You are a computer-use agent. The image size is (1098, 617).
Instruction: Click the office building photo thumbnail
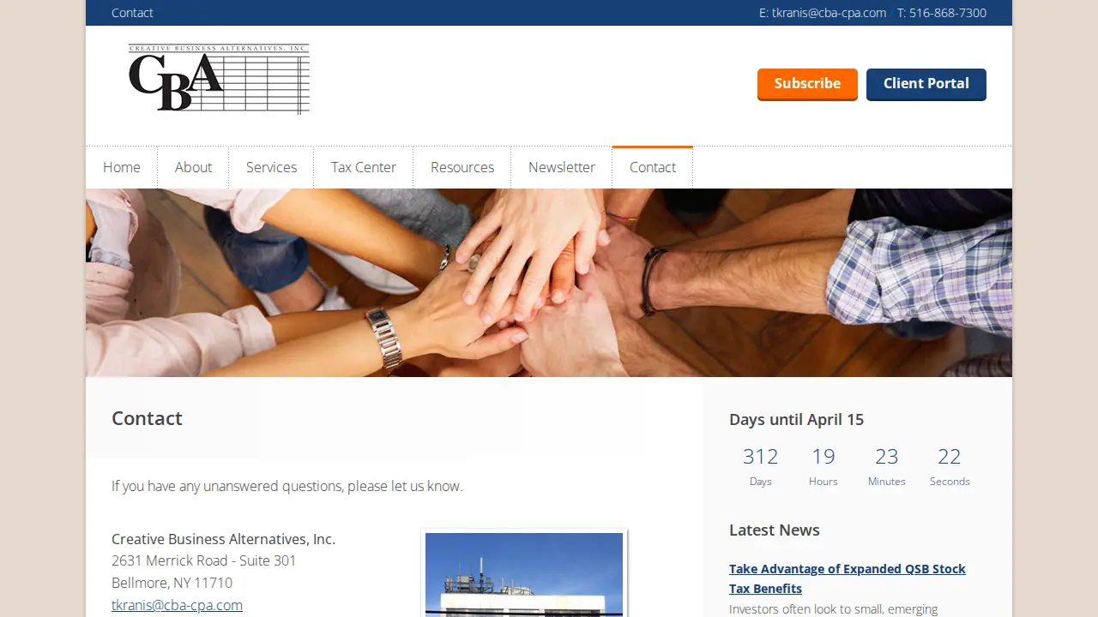pyautogui.click(x=524, y=573)
